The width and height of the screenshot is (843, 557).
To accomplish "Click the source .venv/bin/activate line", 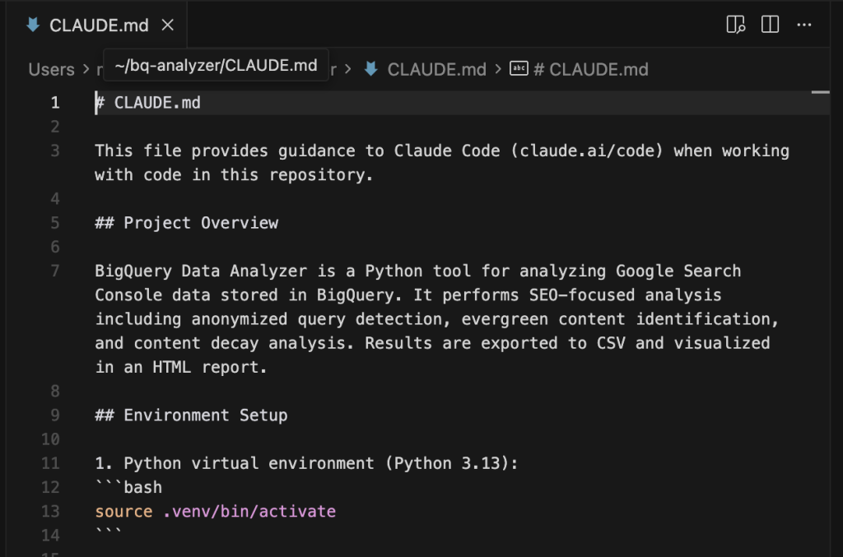I will (215, 511).
